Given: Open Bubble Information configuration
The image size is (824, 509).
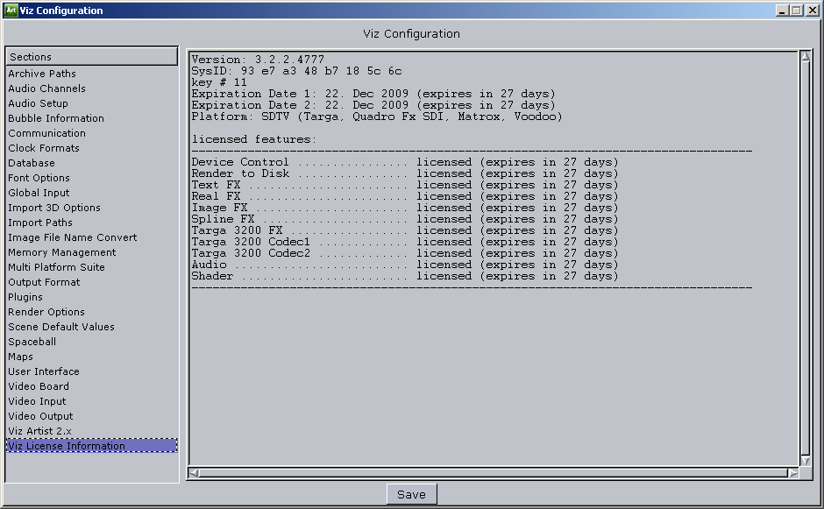Looking at the screenshot, I should (54, 118).
